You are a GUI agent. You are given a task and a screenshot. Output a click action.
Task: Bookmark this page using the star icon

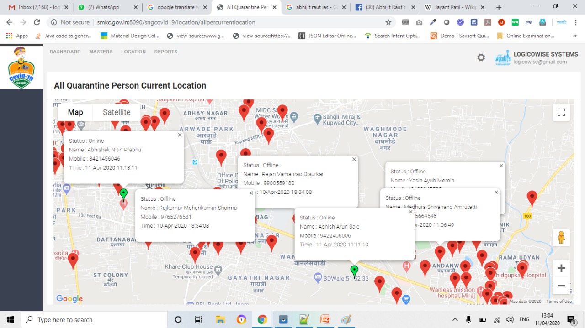pyautogui.click(x=388, y=22)
